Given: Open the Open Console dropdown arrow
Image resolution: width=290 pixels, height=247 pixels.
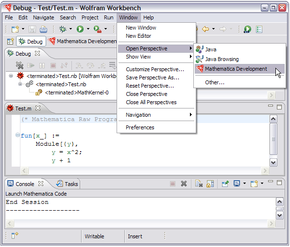Looking at the screenshot, I should point(262,184).
